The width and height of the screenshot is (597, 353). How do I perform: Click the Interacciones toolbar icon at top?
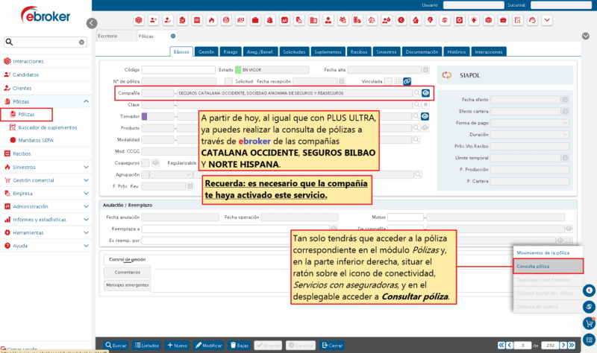[139, 20]
